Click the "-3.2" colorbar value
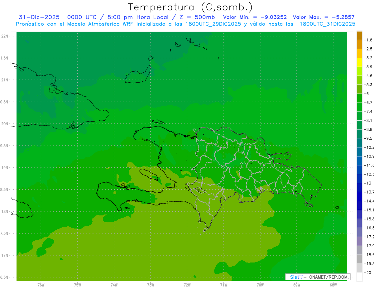 [x=368, y=58]
